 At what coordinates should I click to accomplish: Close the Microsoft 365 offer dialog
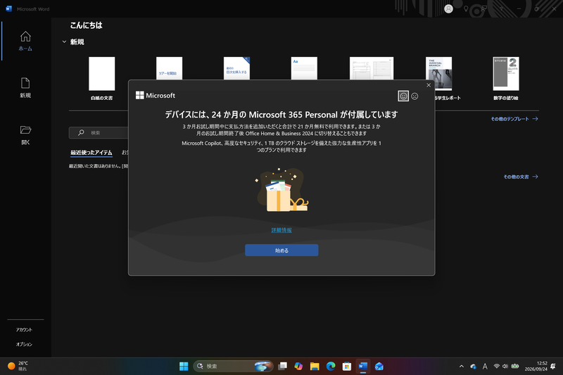[x=429, y=85]
